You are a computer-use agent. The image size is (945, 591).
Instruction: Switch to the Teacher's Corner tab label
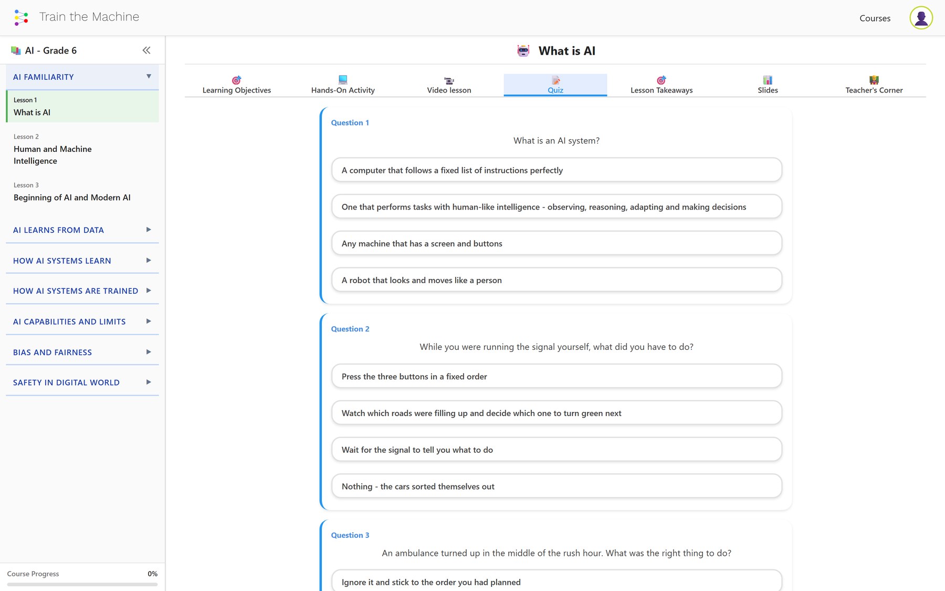[x=874, y=90]
